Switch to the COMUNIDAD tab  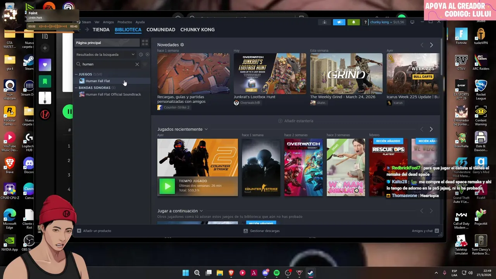[161, 29]
